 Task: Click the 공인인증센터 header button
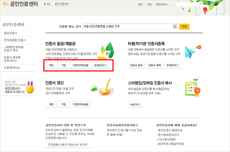pos(62,4)
